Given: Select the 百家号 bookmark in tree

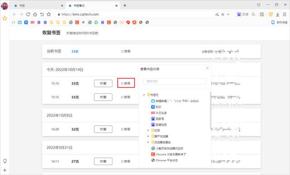Looking at the screenshot, I should coord(158,119).
